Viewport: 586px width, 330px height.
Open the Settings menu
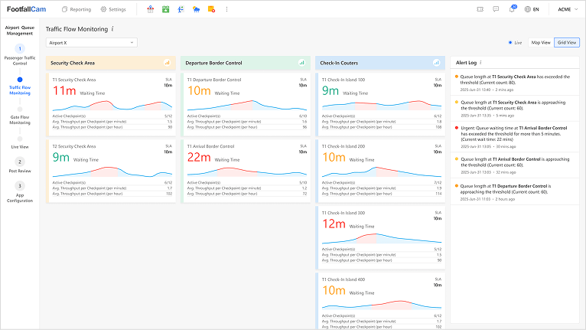[x=113, y=9]
